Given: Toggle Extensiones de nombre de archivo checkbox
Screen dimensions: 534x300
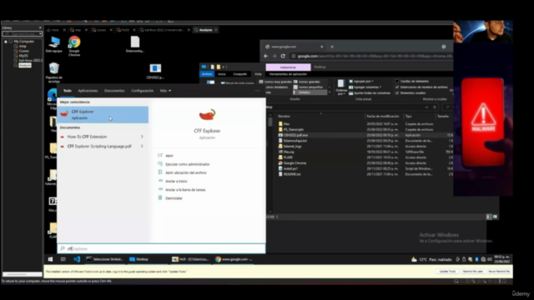Looking at the screenshot, I should coord(397,87).
